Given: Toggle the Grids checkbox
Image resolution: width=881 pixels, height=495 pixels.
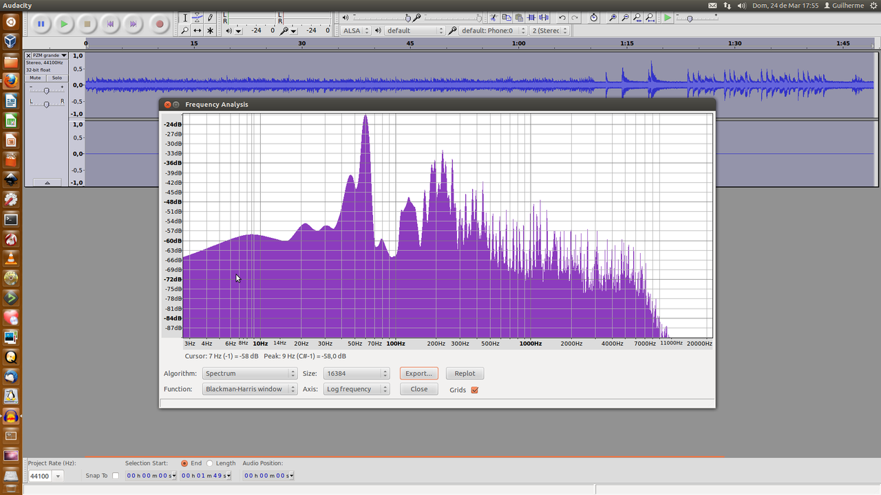Looking at the screenshot, I should click(474, 390).
